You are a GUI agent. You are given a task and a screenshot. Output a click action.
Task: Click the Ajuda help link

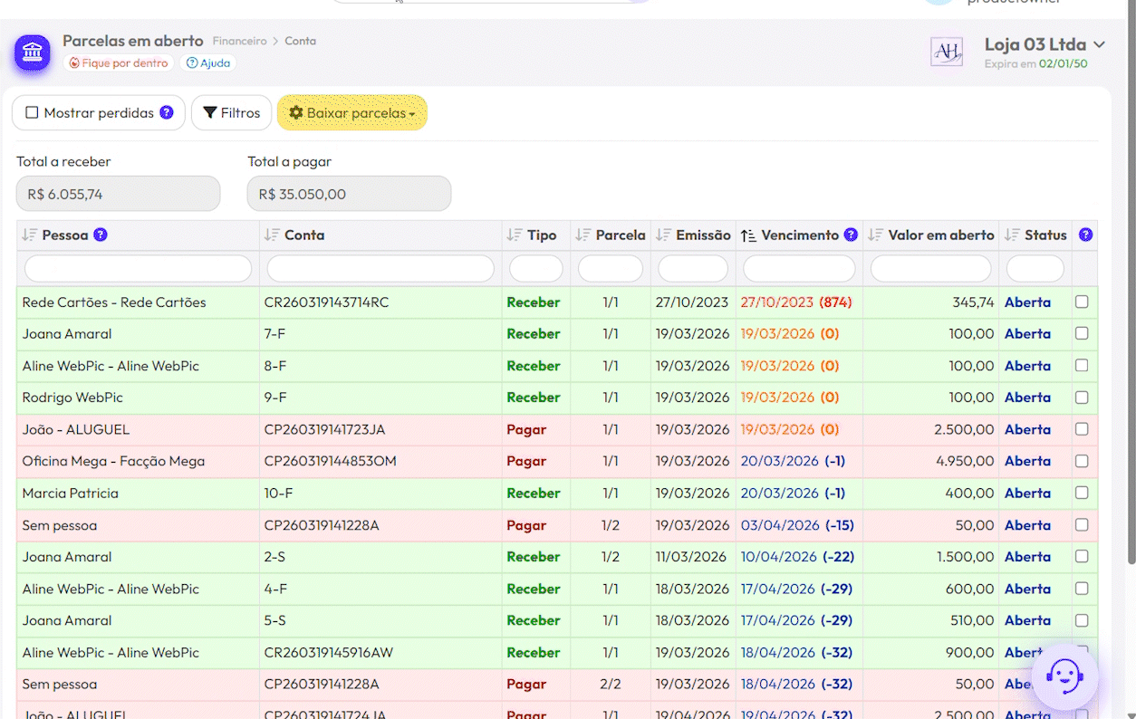[x=207, y=63]
